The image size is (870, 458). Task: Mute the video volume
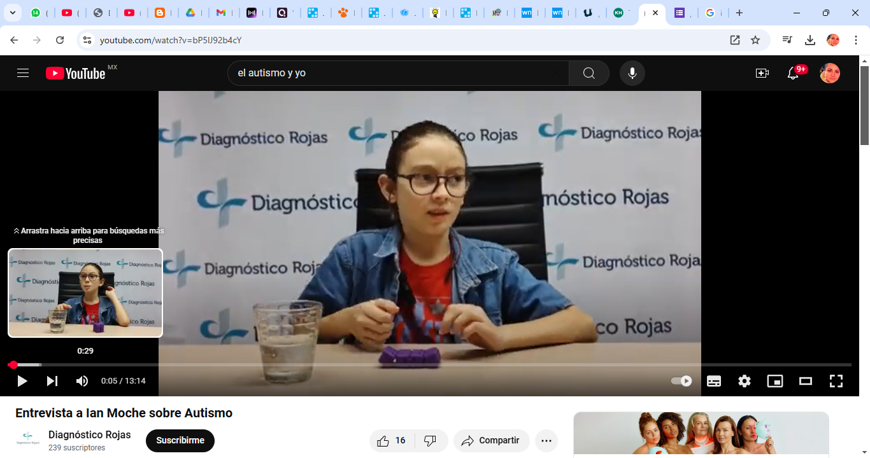[x=82, y=381]
